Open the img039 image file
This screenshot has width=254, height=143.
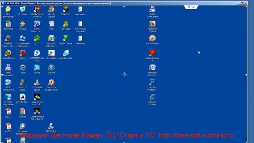(x=23, y=112)
